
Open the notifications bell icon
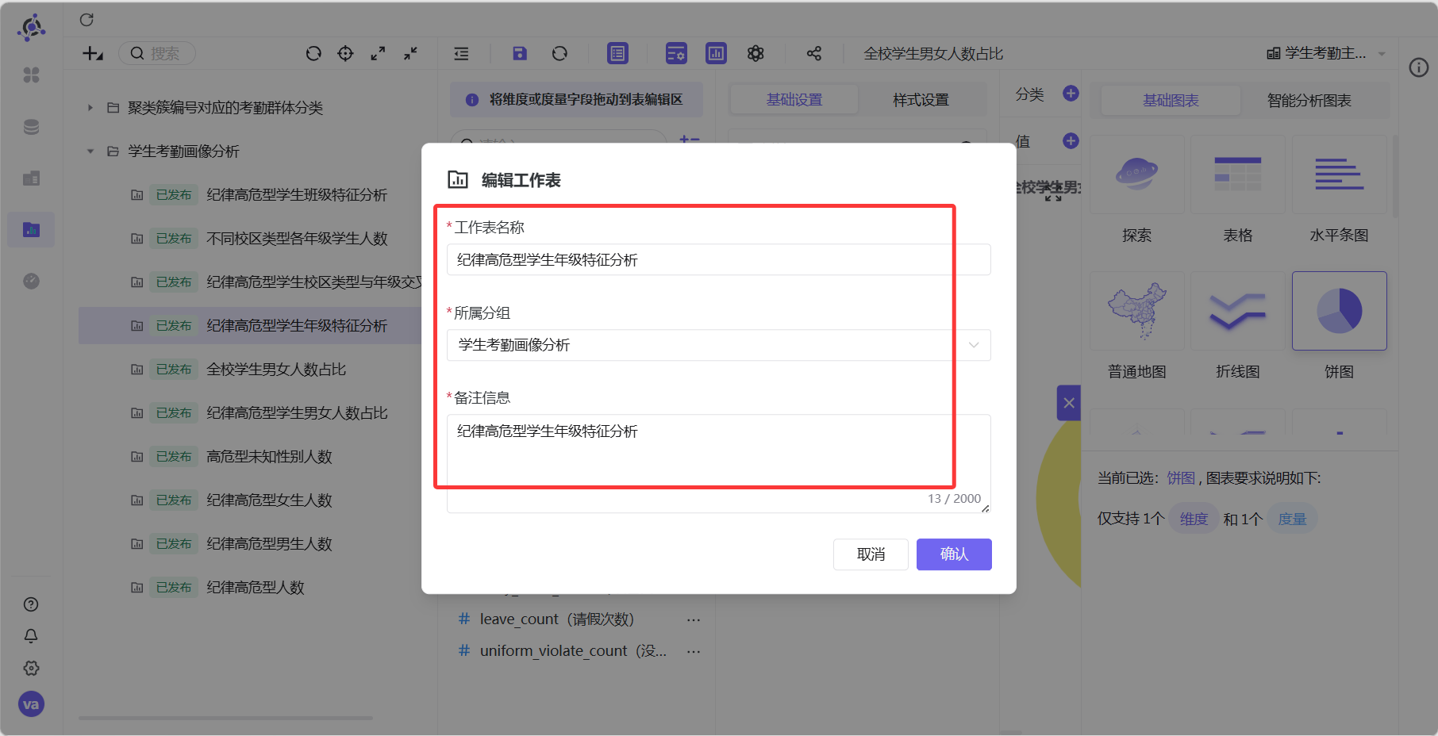point(31,636)
